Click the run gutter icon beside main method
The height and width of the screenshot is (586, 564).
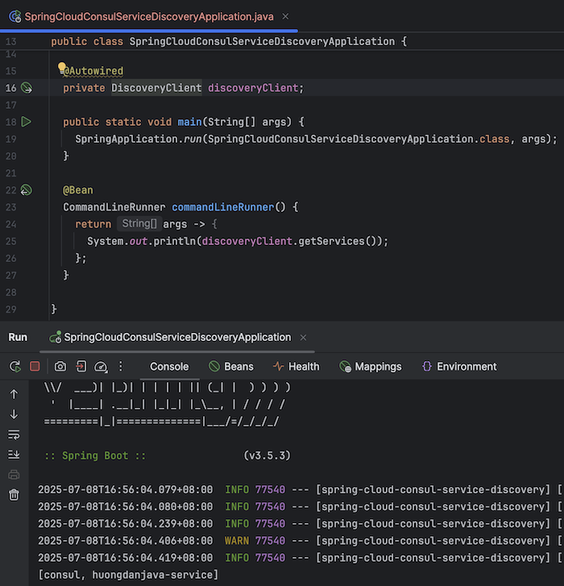click(26, 122)
